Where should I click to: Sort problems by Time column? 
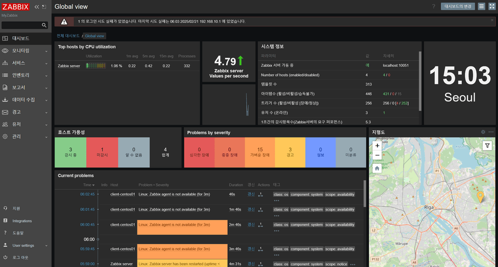(x=89, y=185)
